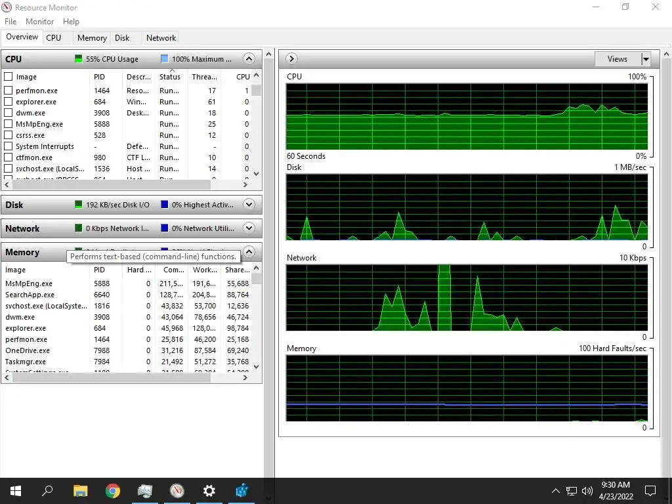Click the green CPU Usage indicator square

pyautogui.click(x=79, y=58)
